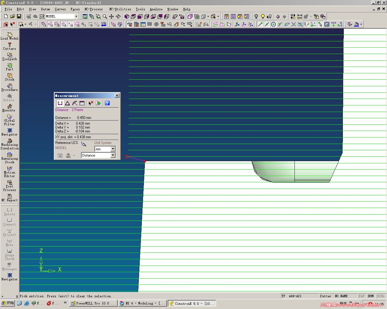Open the Windows Start button

click(8, 303)
